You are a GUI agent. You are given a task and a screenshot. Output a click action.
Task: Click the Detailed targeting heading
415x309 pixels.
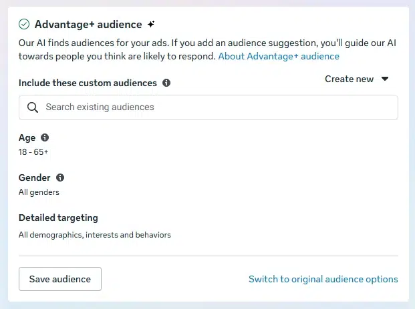click(58, 218)
